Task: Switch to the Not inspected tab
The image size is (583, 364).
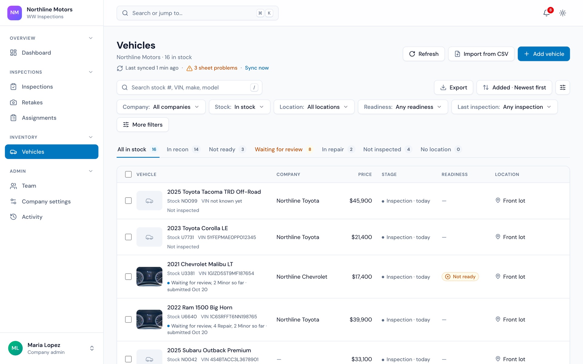Action: [x=387, y=149]
